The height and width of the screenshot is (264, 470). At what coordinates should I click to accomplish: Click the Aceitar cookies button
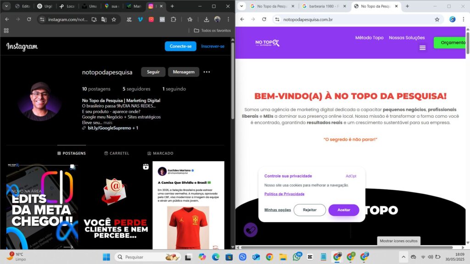click(343, 210)
